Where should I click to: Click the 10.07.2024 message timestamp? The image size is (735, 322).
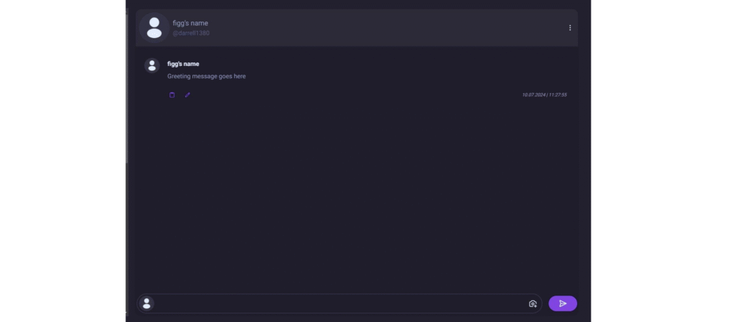pos(544,95)
